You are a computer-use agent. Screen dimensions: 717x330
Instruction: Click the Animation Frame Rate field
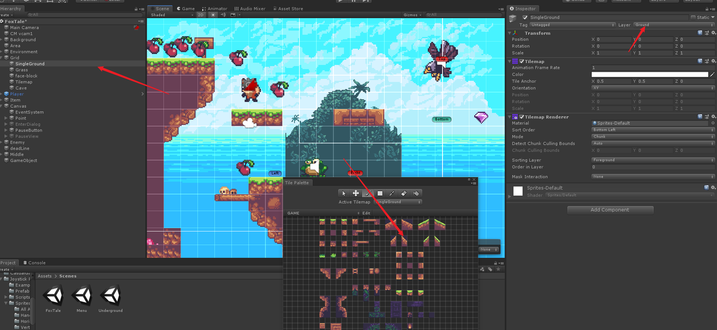(x=653, y=68)
